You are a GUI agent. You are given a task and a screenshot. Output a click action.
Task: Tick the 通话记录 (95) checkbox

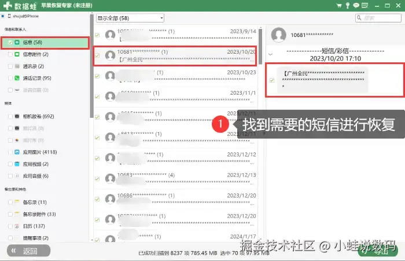pos(10,78)
